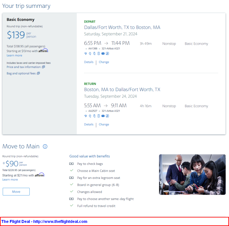229x226 pixels.
Task: Click the personal device entertainment icon on AA1366
Action: [99, 54]
